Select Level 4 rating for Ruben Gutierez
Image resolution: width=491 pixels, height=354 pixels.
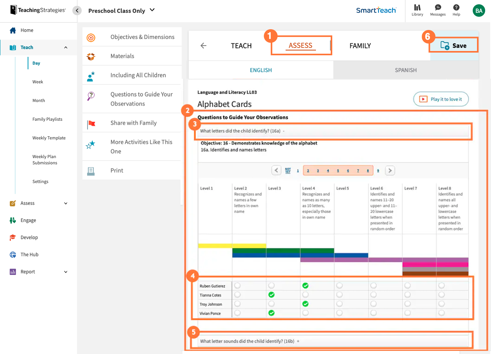click(x=305, y=285)
